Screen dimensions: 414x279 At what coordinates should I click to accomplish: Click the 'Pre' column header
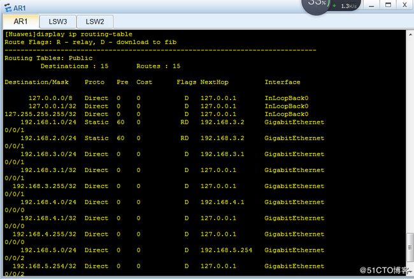pyautogui.click(x=122, y=82)
